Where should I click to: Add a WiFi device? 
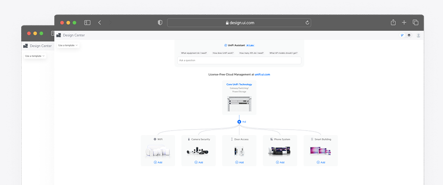[x=158, y=162]
